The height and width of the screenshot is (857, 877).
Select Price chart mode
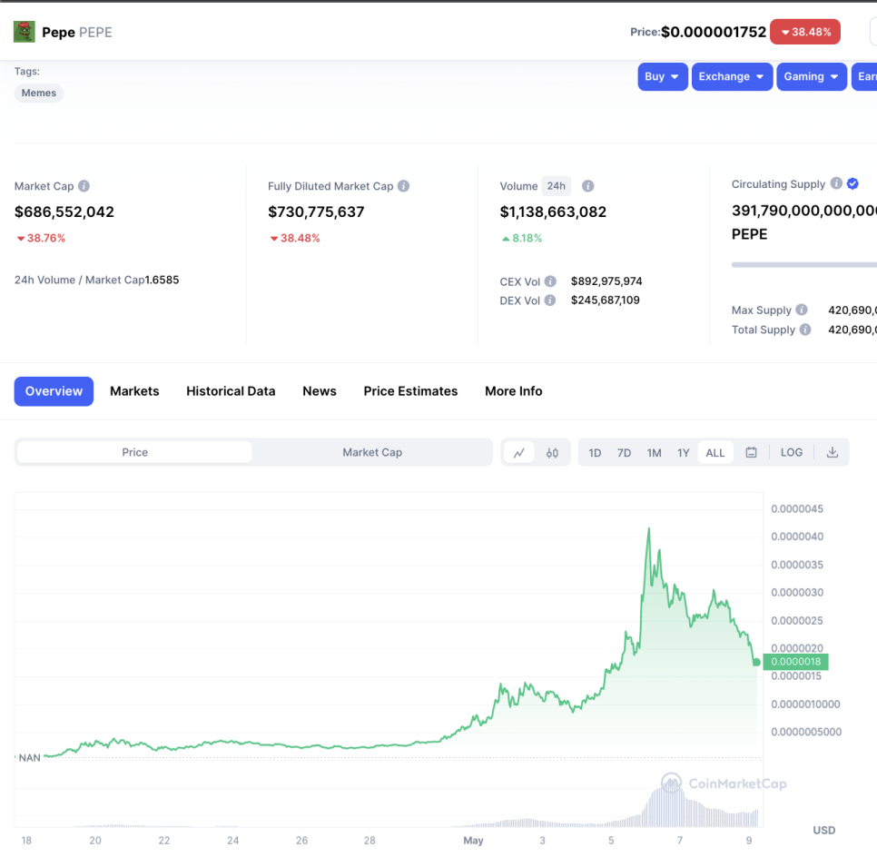click(134, 452)
